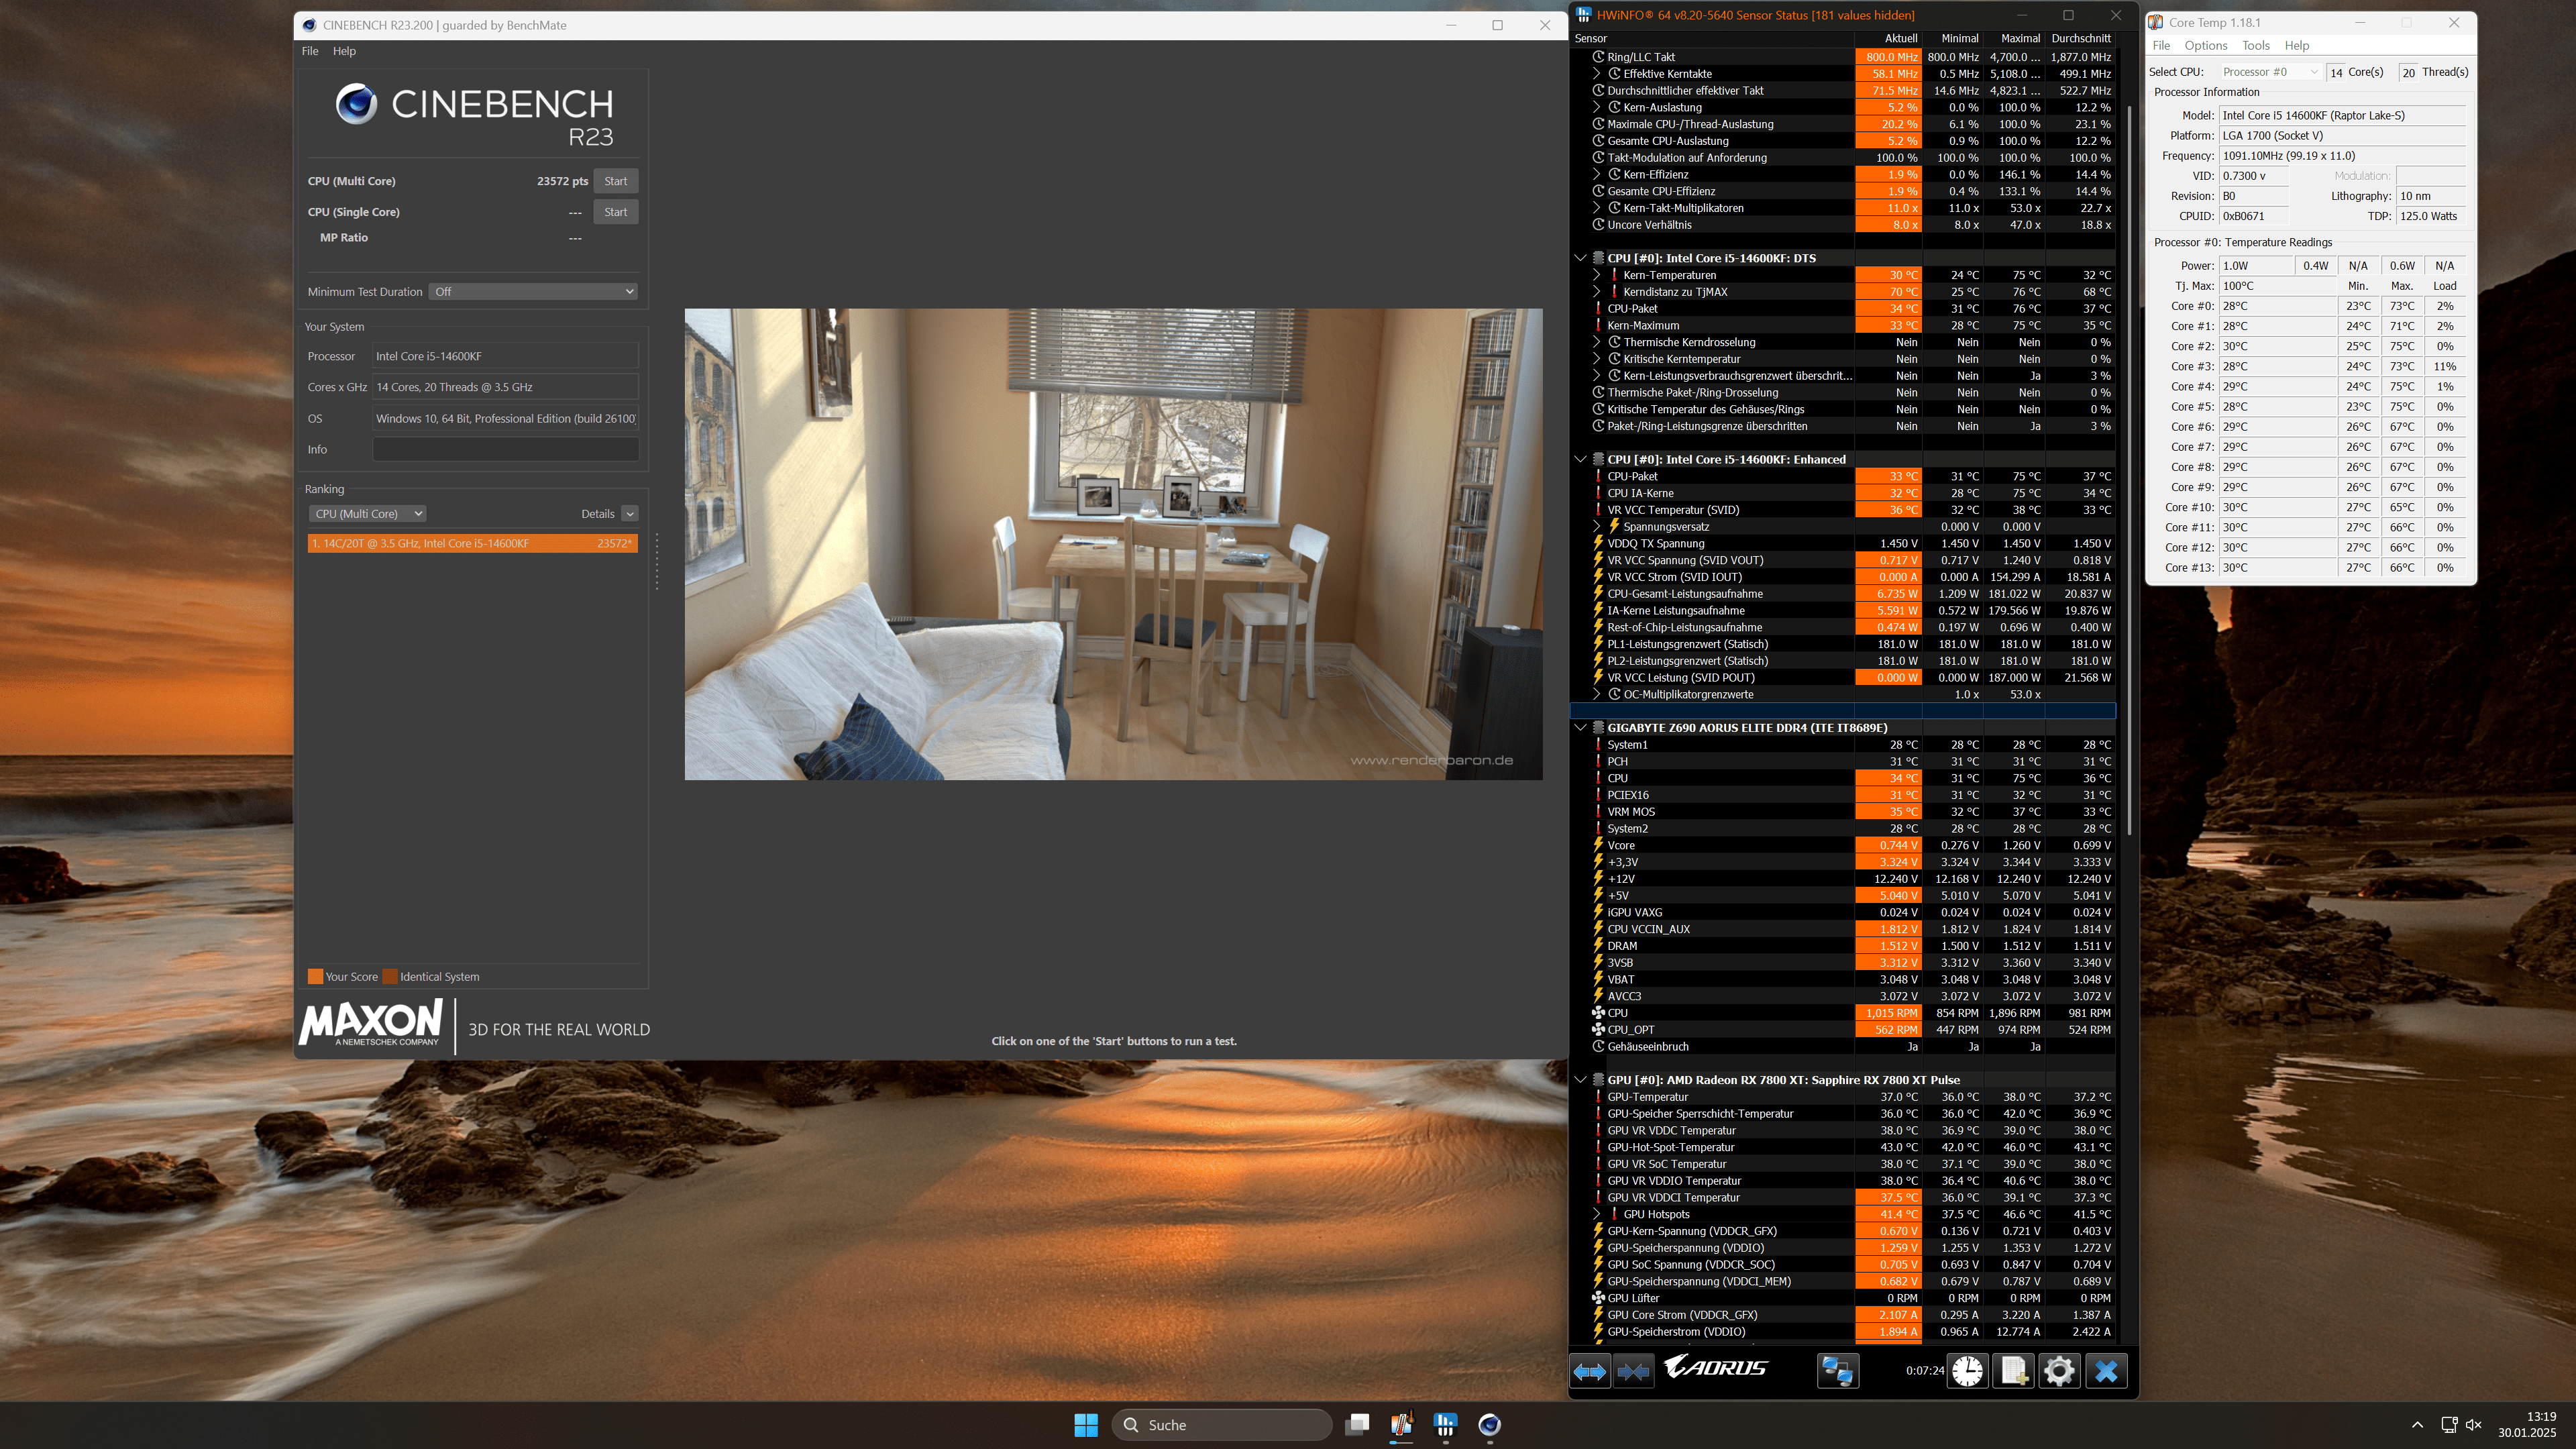Expand the Kern-Temperaturen sensor row
Screen dimensions: 2576x1449
point(1597,275)
